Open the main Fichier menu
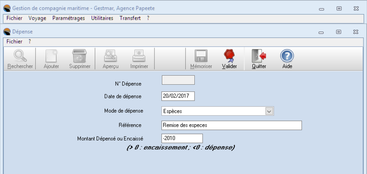The height and width of the screenshot is (174, 367). pyautogui.click(x=14, y=18)
